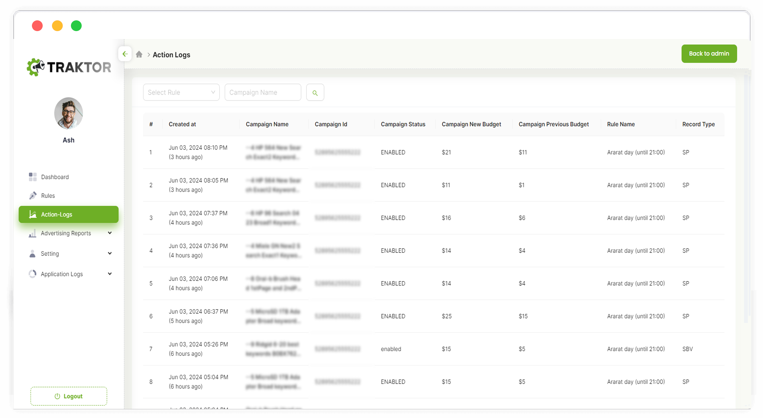Click Ash's profile avatar
Screen dimensions: 763x418
coord(68,113)
